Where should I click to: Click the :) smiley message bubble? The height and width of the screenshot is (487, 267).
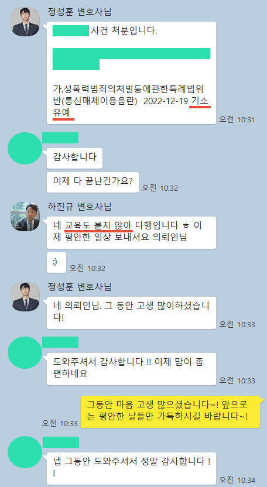coord(56,262)
